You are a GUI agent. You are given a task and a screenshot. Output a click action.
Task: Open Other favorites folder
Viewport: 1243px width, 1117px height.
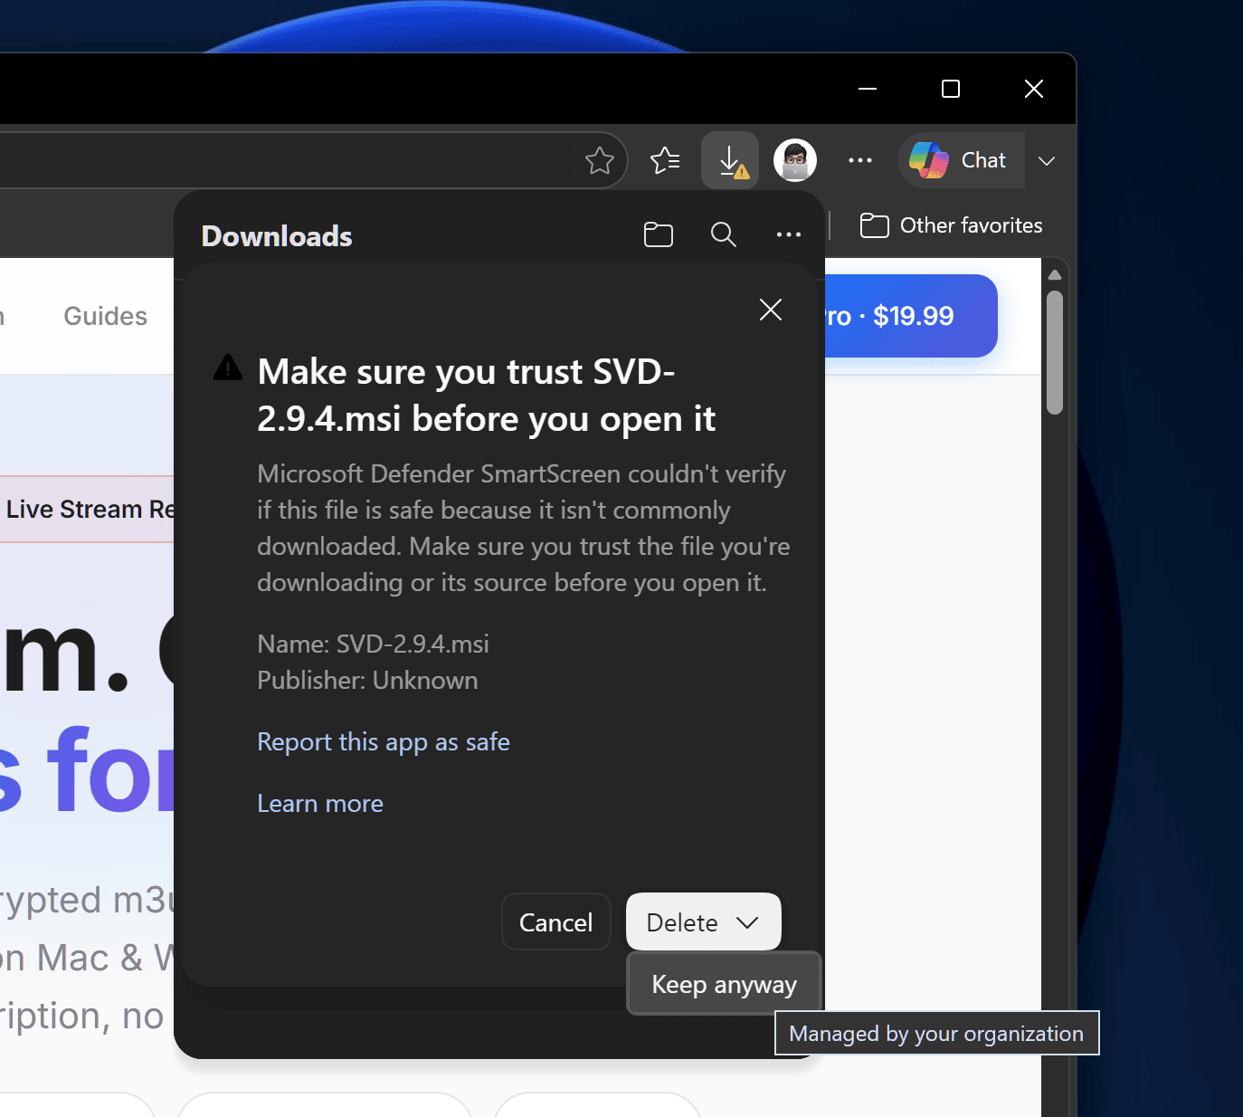pos(951,225)
